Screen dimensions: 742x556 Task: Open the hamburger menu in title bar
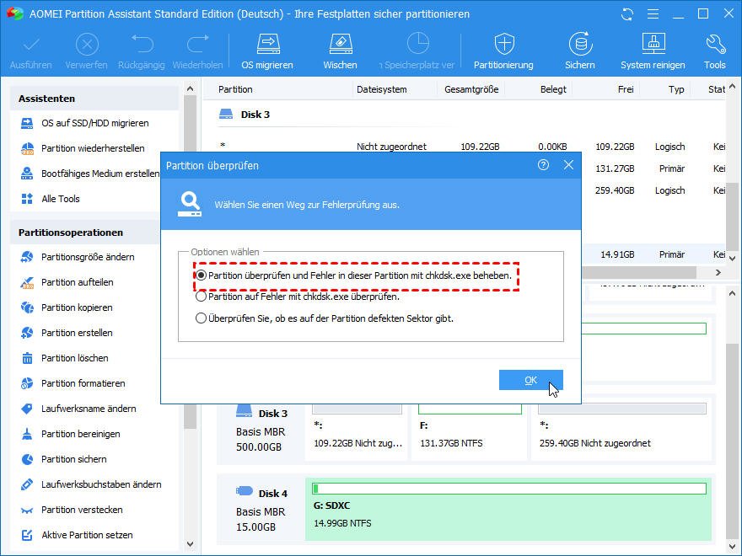pyautogui.click(x=653, y=14)
